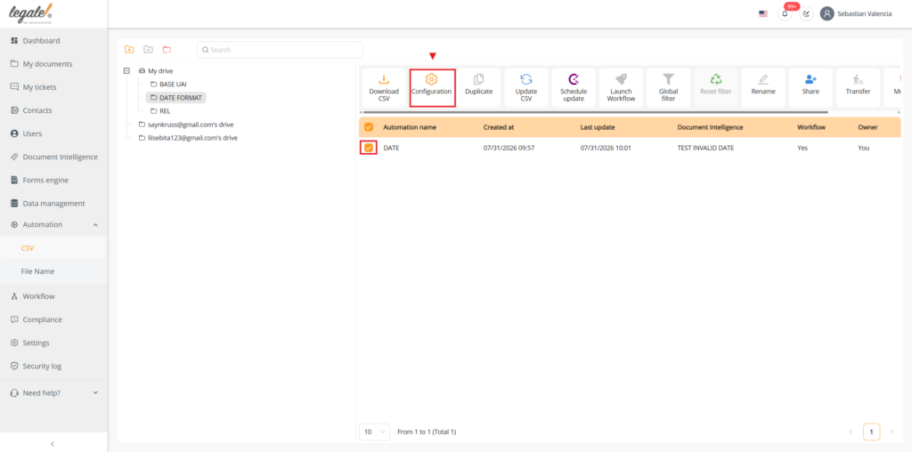Click the TEST INVALID DATE cell
This screenshot has height=452, width=912.
coord(705,149)
